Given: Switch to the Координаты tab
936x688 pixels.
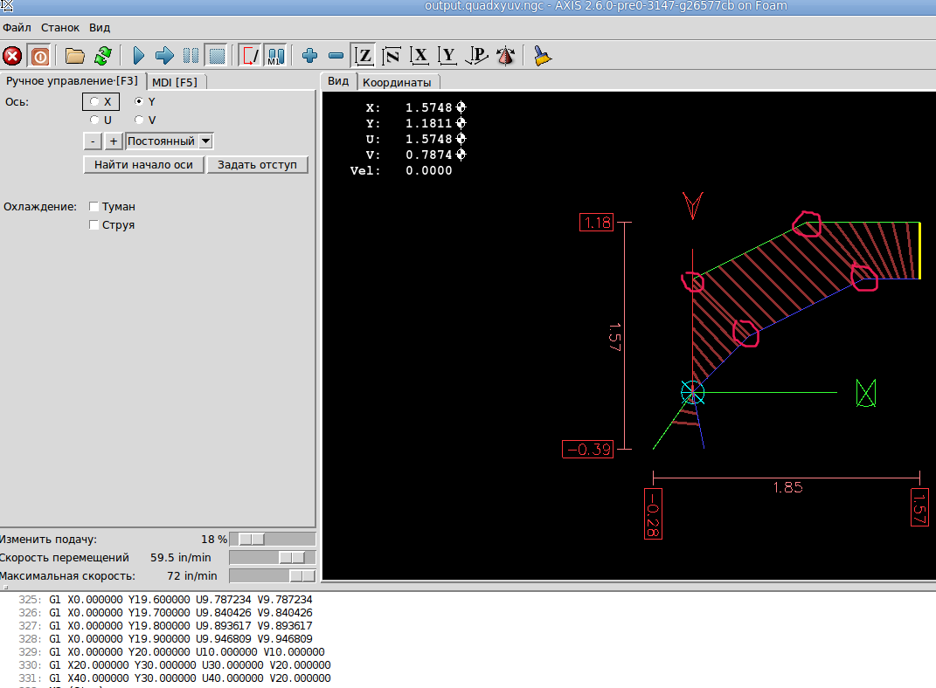Looking at the screenshot, I should [x=397, y=82].
